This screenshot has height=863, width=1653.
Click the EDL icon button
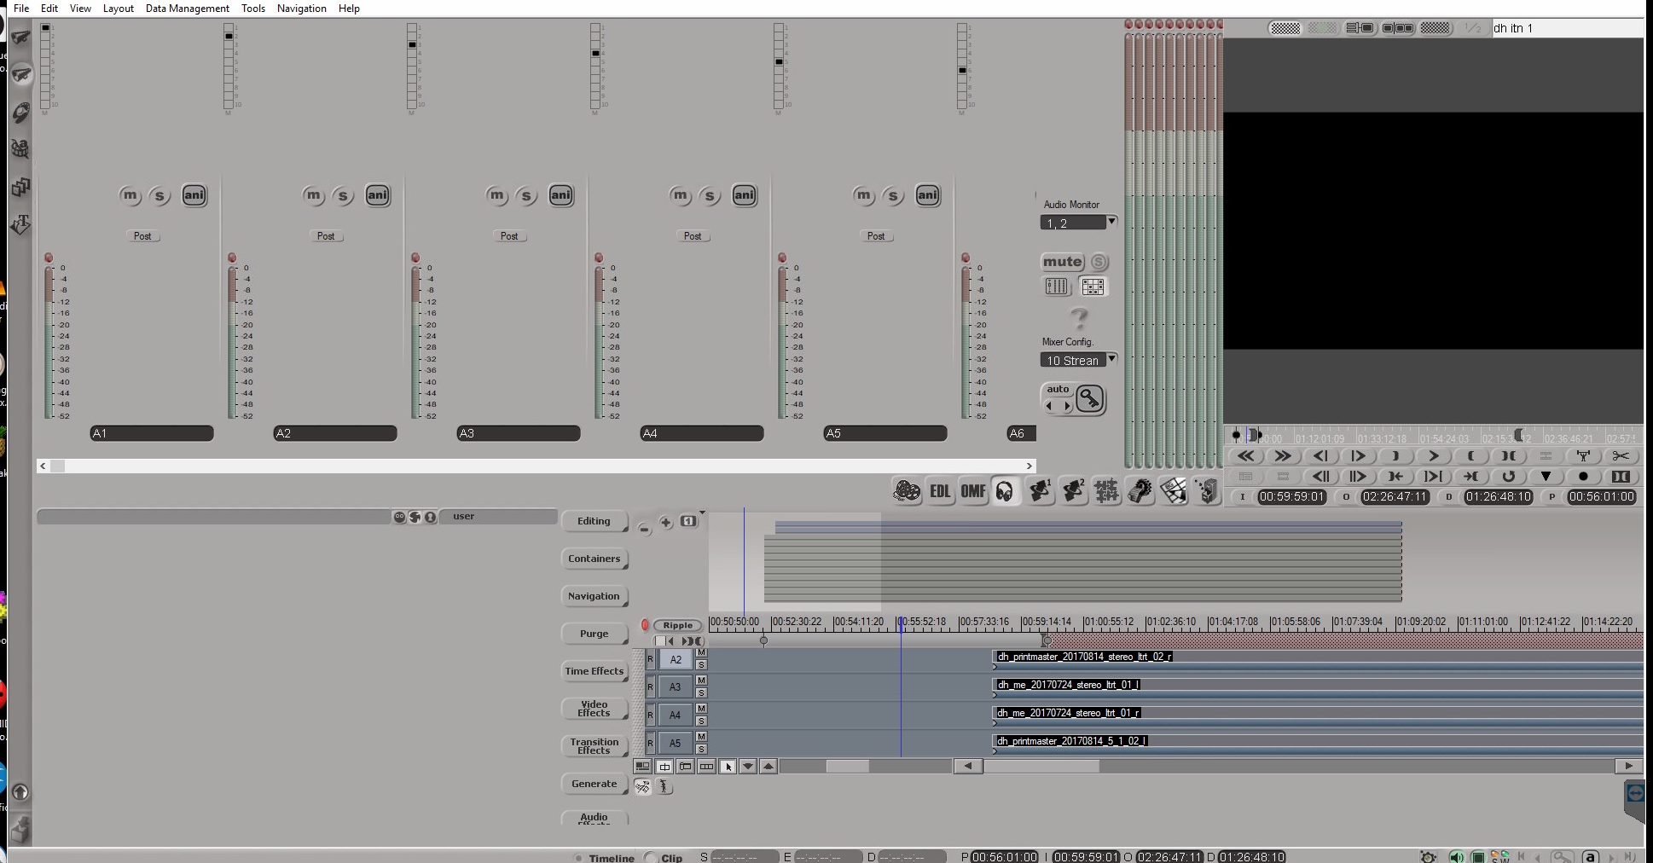940,491
